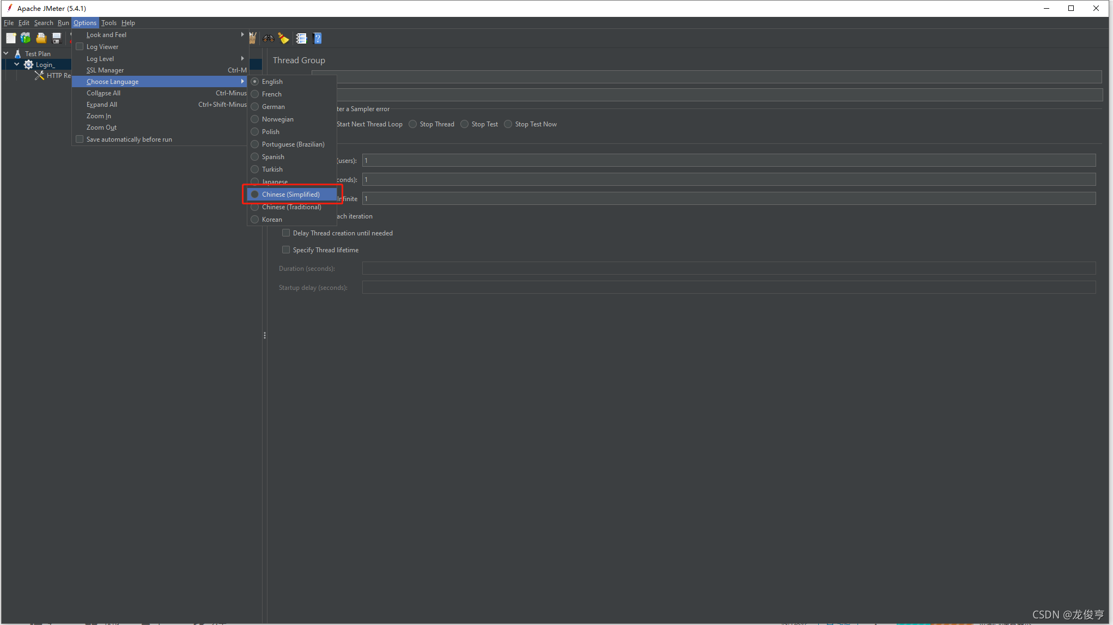Viewport: 1113px width, 625px height.
Task: Click the blue question mark Help icon
Action: click(x=318, y=38)
